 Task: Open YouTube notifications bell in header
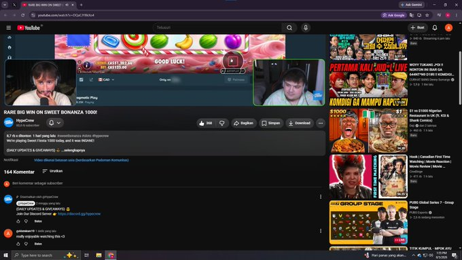tap(435, 28)
